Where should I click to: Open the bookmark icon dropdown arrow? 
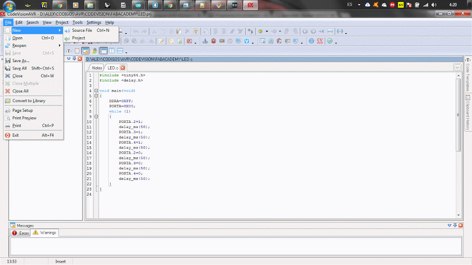click(267, 32)
